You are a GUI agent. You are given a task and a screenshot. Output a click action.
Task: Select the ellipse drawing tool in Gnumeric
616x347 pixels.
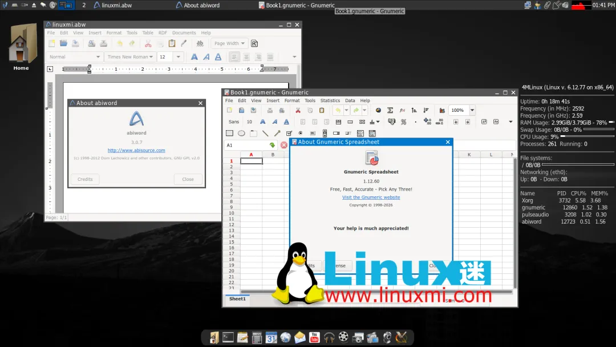point(242,133)
